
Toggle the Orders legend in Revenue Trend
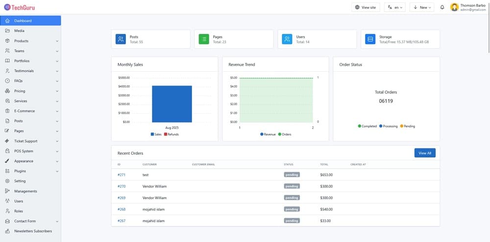[x=284, y=134]
